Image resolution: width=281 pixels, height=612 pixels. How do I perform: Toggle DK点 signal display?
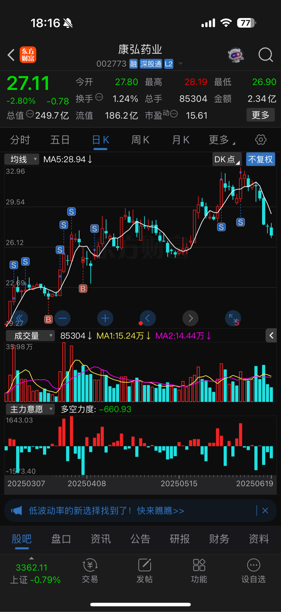click(227, 159)
